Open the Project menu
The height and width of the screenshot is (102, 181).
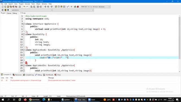coord(21,4)
